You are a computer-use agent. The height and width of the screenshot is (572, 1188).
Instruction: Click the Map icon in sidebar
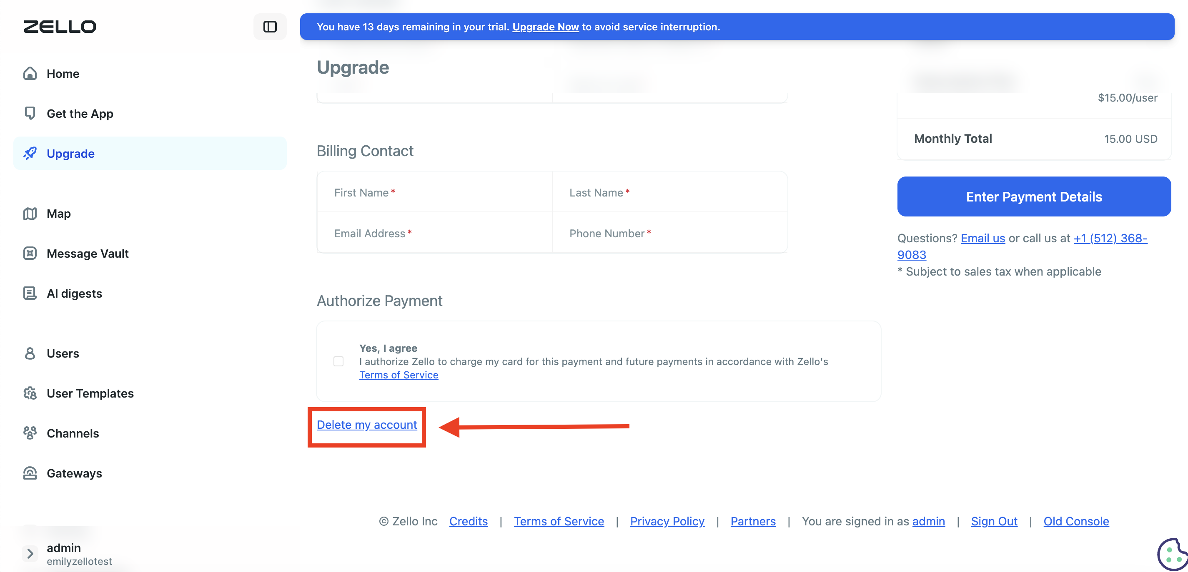click(x=30, y=214)
